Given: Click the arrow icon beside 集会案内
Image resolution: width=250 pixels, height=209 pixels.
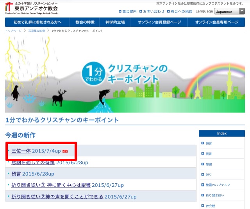Looking at the screenshot, I should 120,12.
